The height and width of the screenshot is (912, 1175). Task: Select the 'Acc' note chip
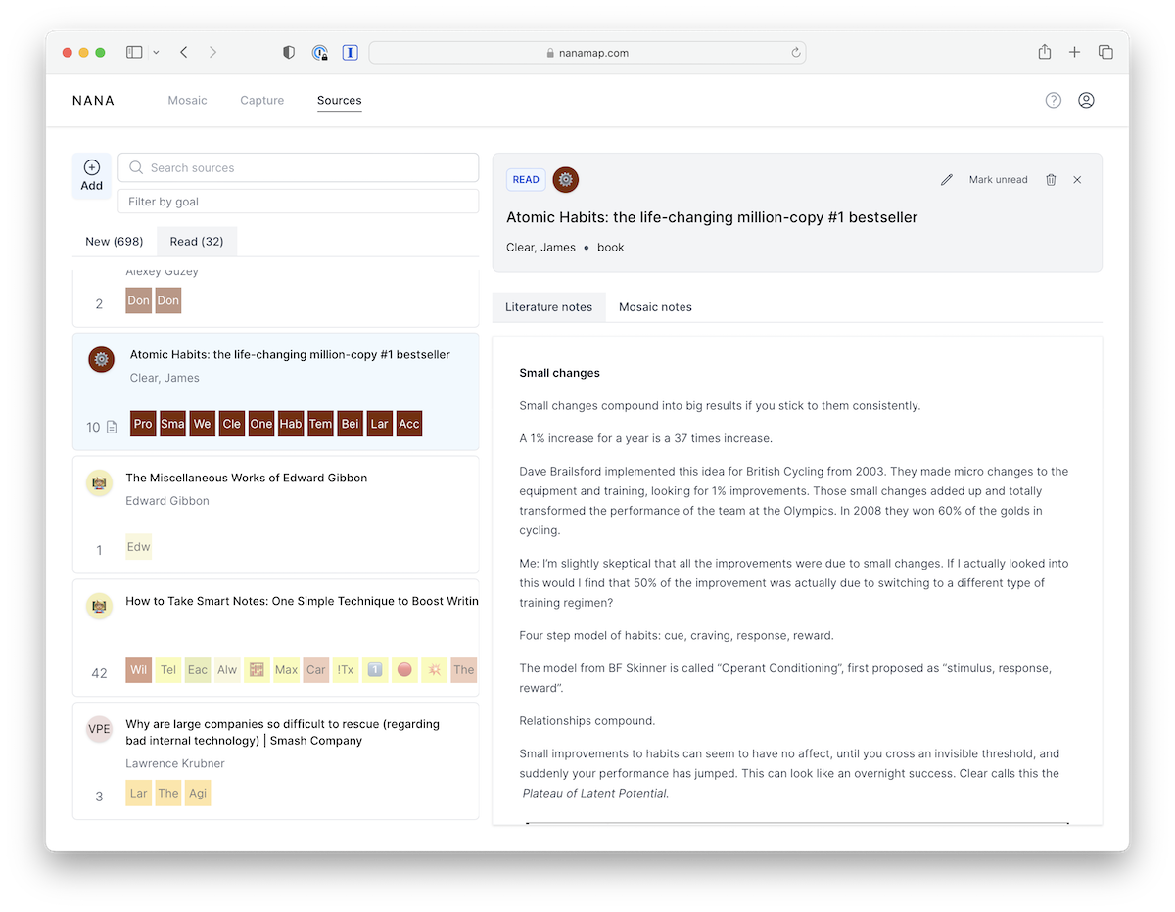(x=409, y=424)
